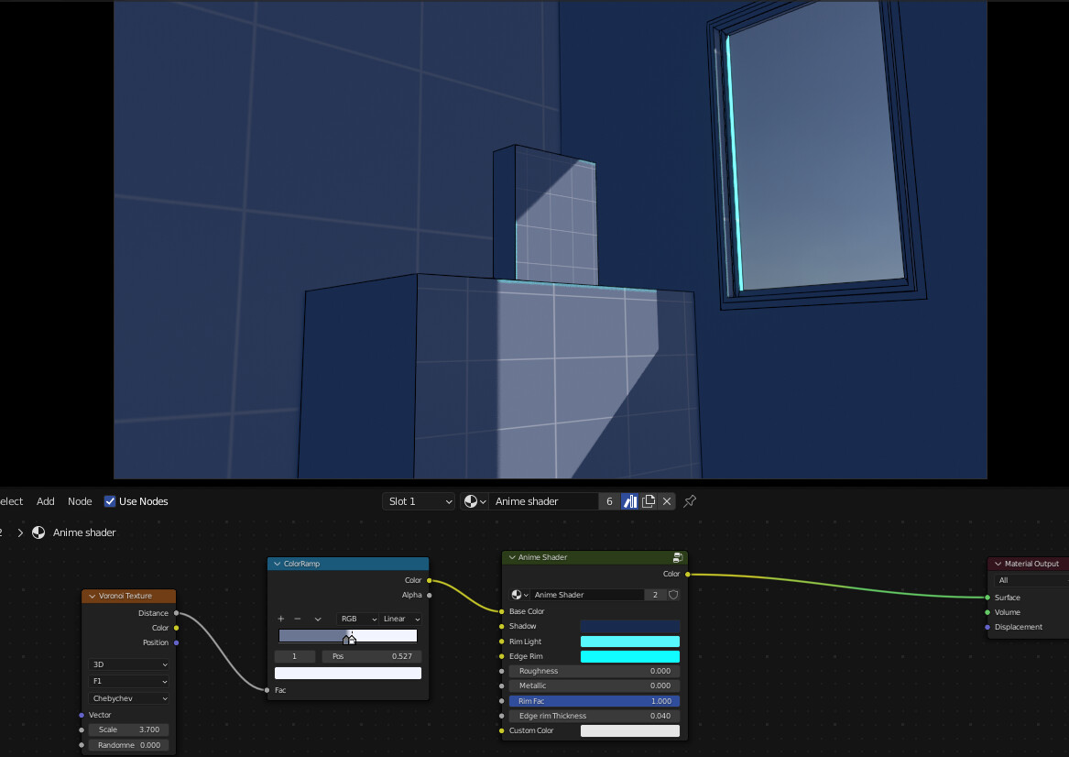This screenshot has width=1069, height=757.
Task: Click the fake user shield on Anime Shader node
Action: click(x=673, y=595)
